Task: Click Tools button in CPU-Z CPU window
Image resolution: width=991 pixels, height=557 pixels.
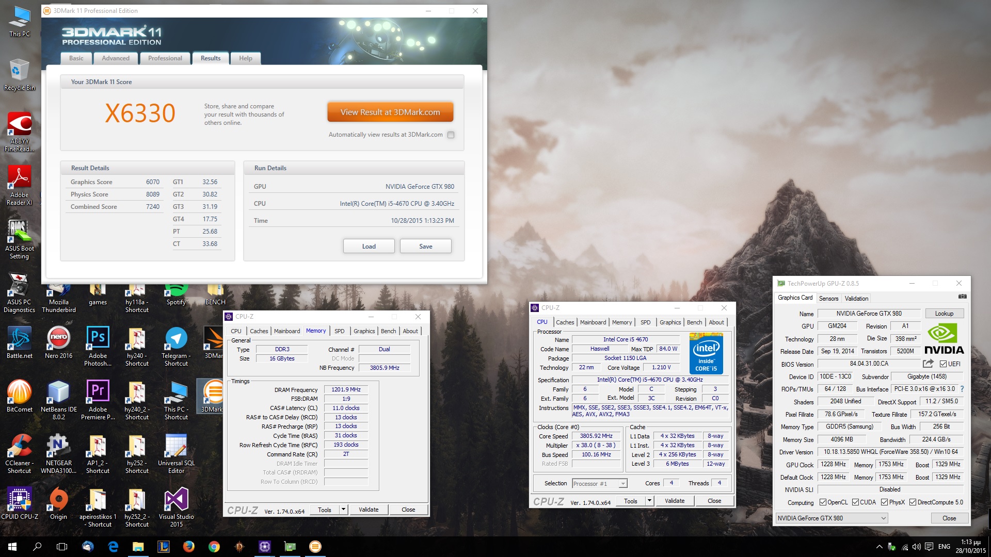Action: point(631,501)
